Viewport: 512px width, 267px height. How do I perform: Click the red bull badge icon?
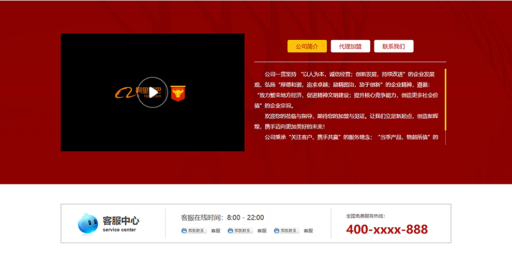tap(178, 93)
